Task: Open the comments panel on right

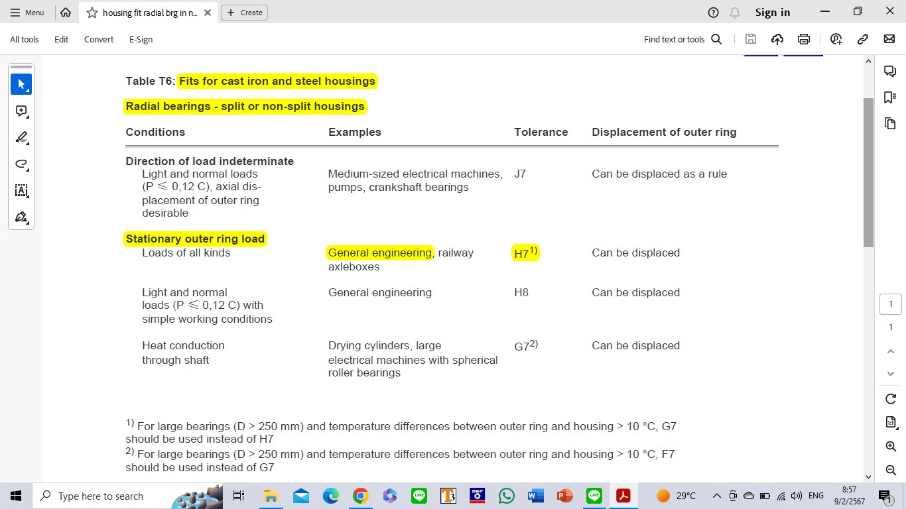Action: (x=890, y=72)
